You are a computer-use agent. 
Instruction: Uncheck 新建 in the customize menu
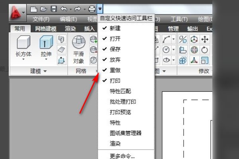click(126, 28)
